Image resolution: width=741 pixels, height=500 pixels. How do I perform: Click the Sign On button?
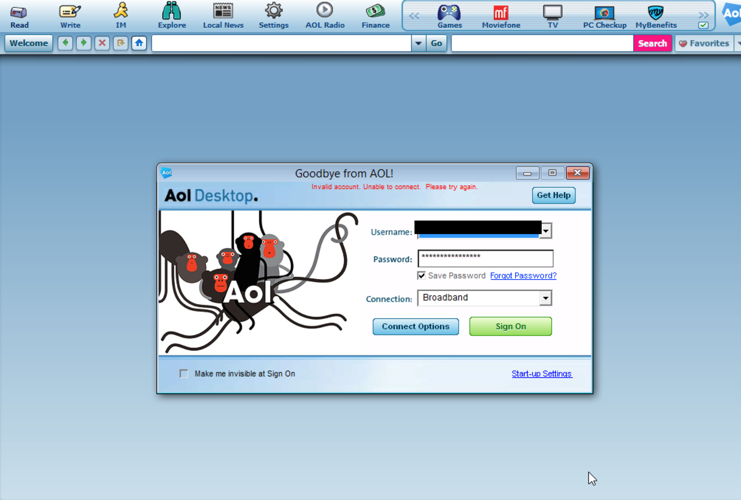point(510,326)
